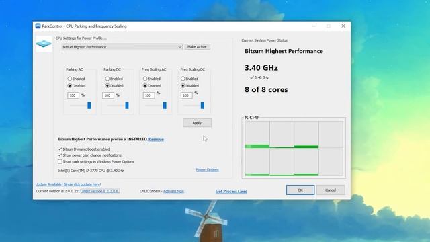Click the Freq Scaling AC percent field
Screen dimensions: 430x242
(148, 95)
